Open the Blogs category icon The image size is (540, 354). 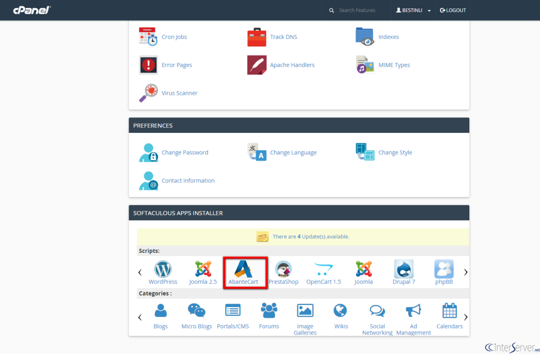[160, 311]
